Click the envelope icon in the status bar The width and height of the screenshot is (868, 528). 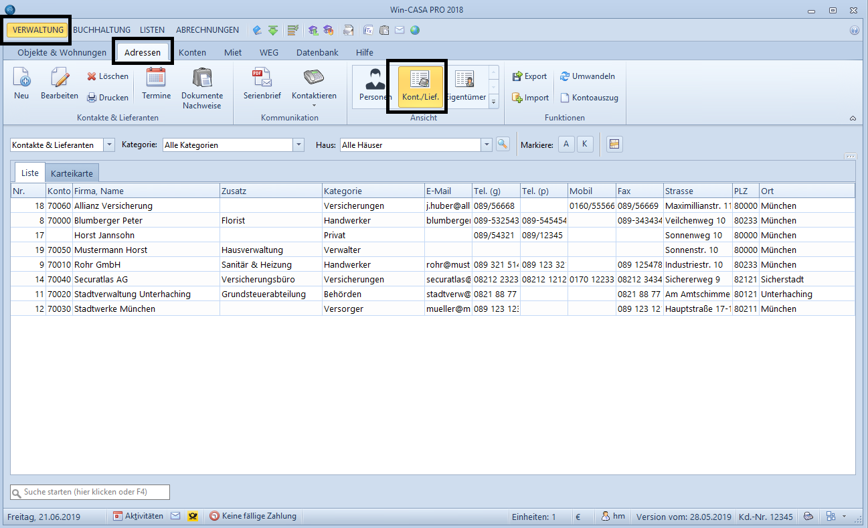pos(176,516)
